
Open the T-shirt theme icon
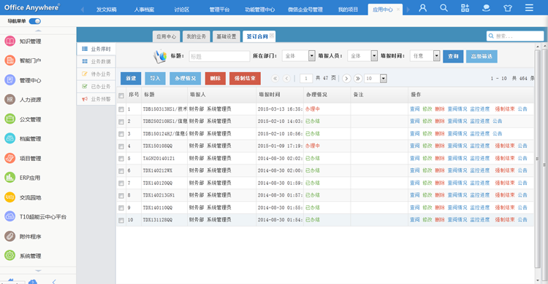(508, 8)
